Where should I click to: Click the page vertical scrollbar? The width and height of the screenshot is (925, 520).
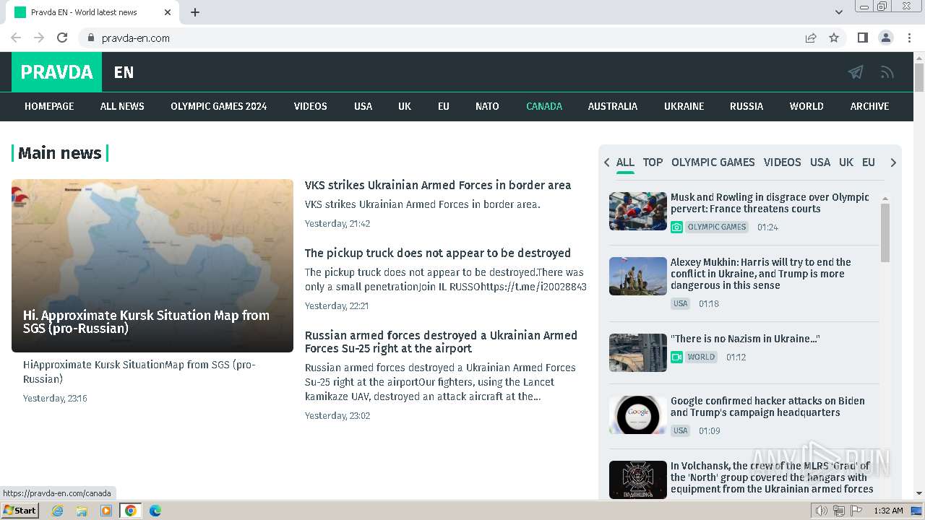tap(919, 78)
